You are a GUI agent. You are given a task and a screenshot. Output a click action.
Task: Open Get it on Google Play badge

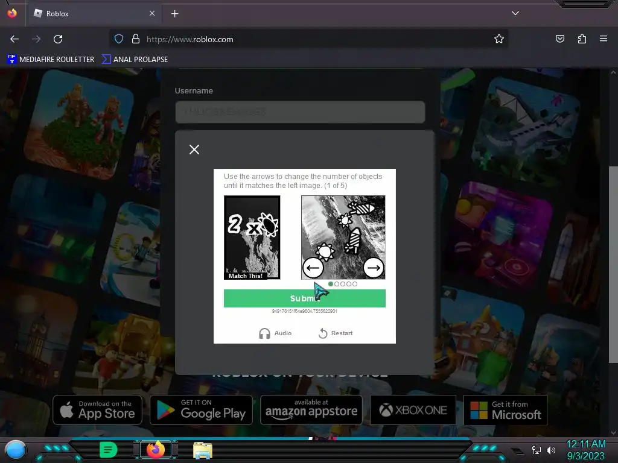201,410
